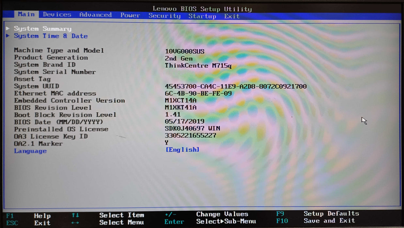Click the Asset Tag label
This screenshot has width=404, height=228.
coord(32,79)
